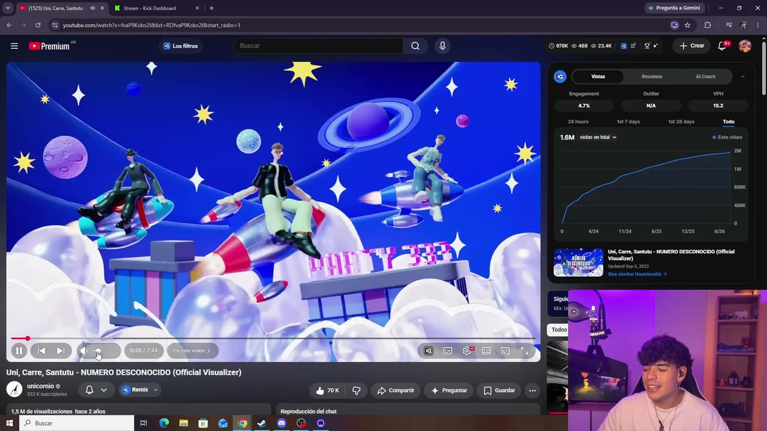Click the search magnifier button
767x431 pixels.
(x=415, y=46)
